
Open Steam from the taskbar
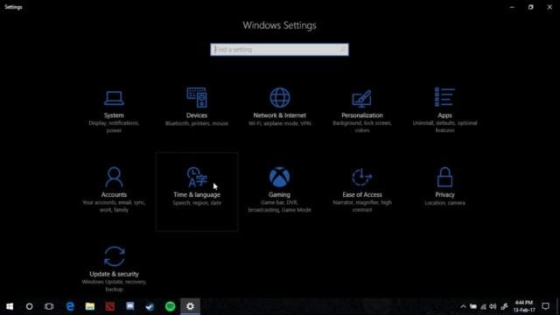(150, 306)
